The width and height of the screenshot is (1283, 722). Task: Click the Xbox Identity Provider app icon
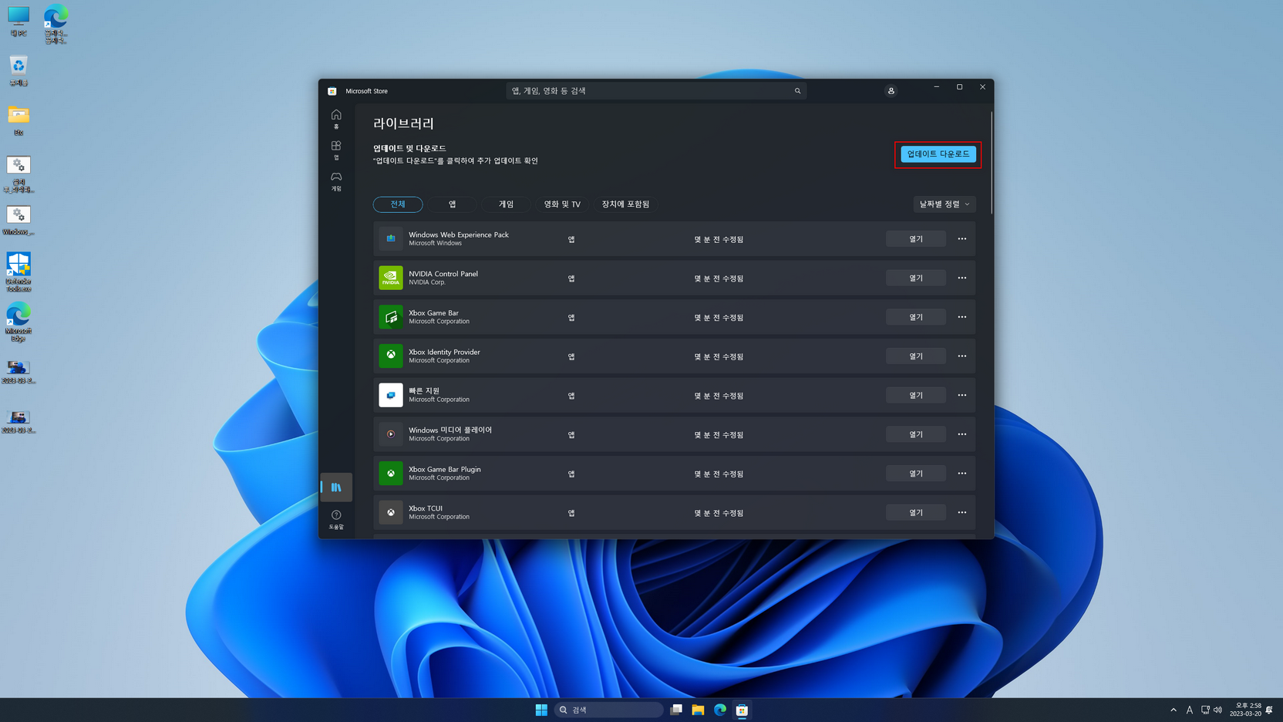click(x=391, y=356)
